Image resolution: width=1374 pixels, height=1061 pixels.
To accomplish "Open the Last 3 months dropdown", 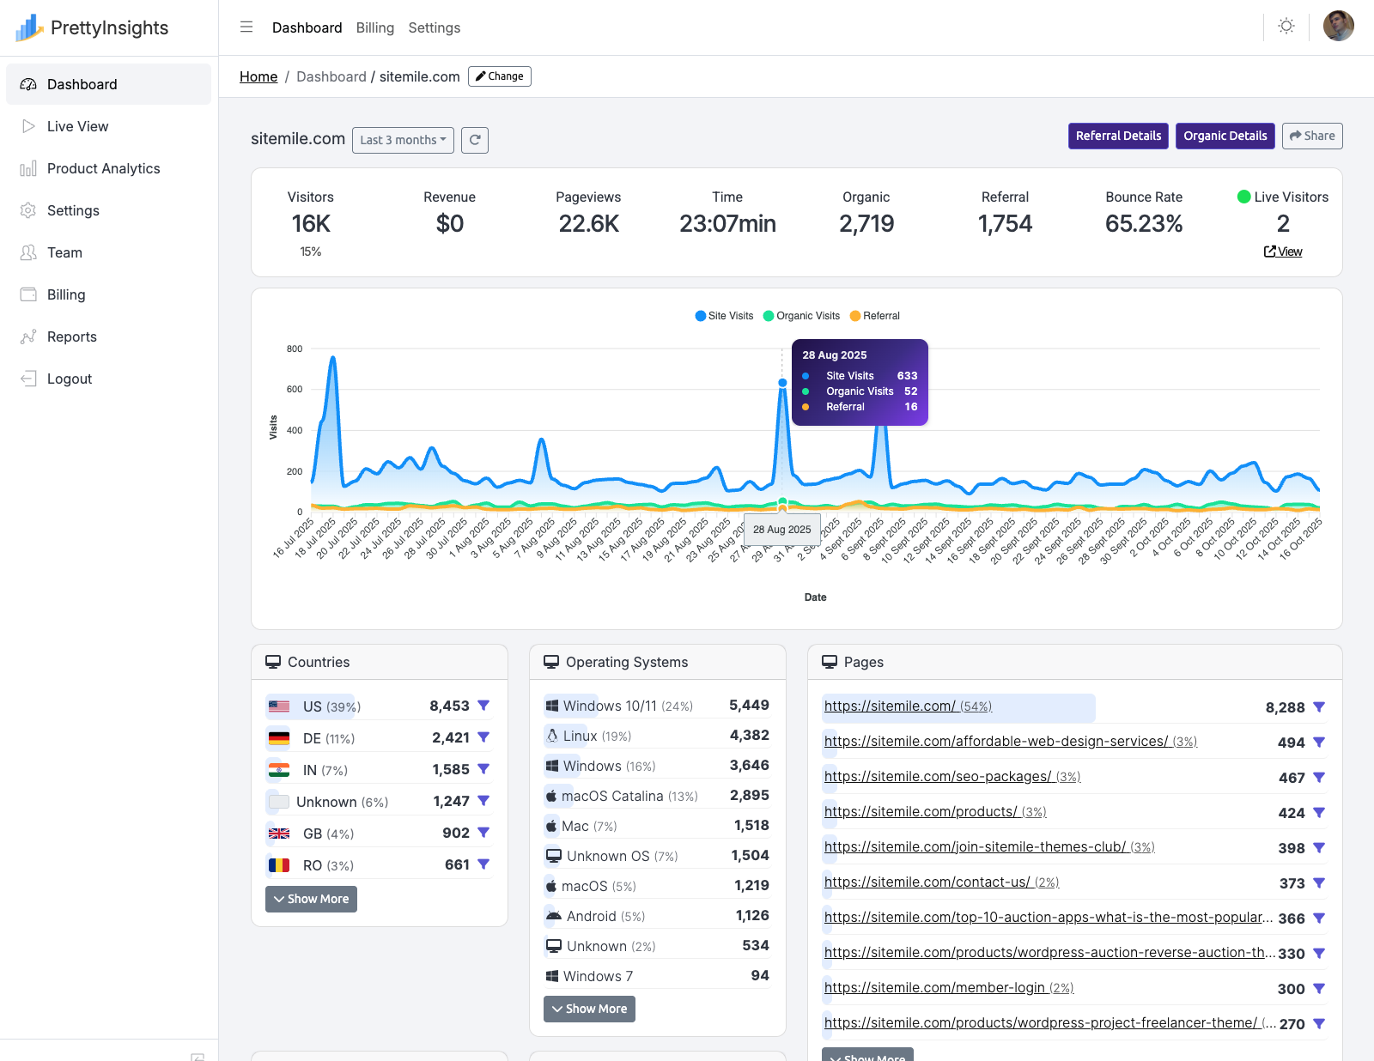I will tap(403, 140).
